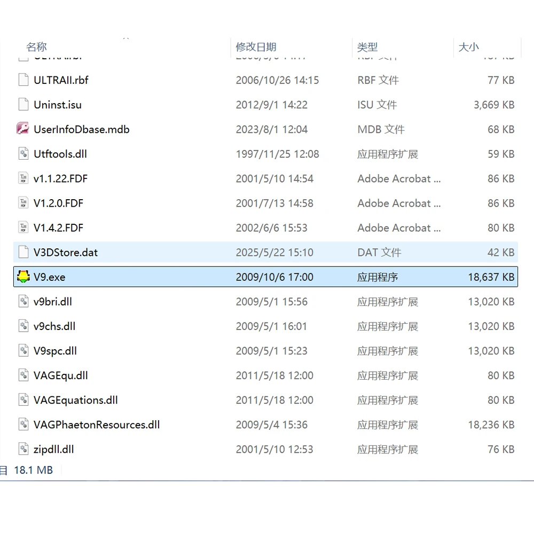Click the 42 KB size of V3DStore.dat
The width and height of the screenshot is (534, 534).
(x=501, y=253)
